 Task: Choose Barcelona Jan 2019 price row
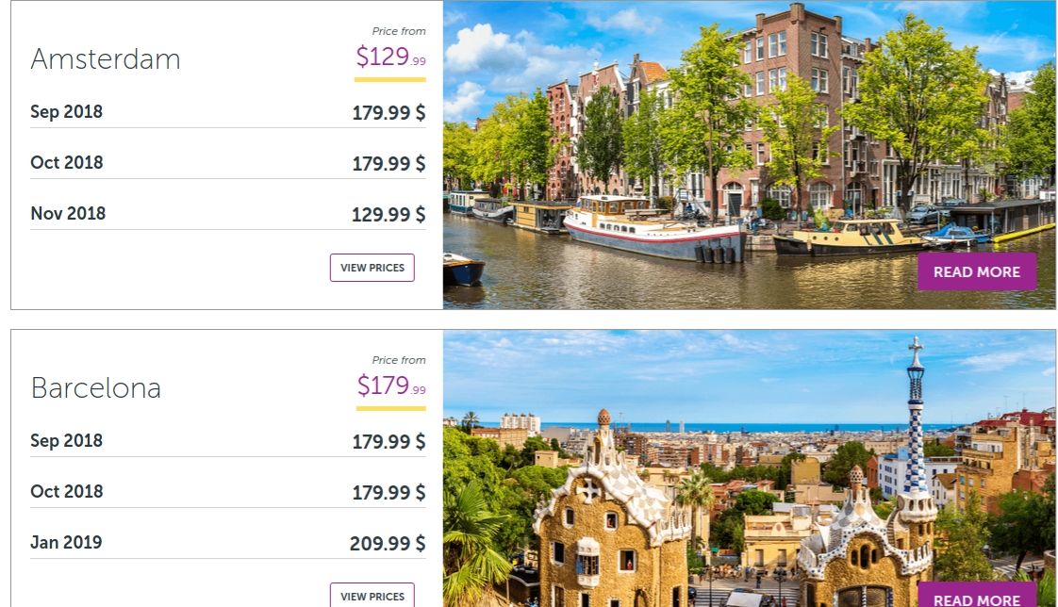(228, 543)
